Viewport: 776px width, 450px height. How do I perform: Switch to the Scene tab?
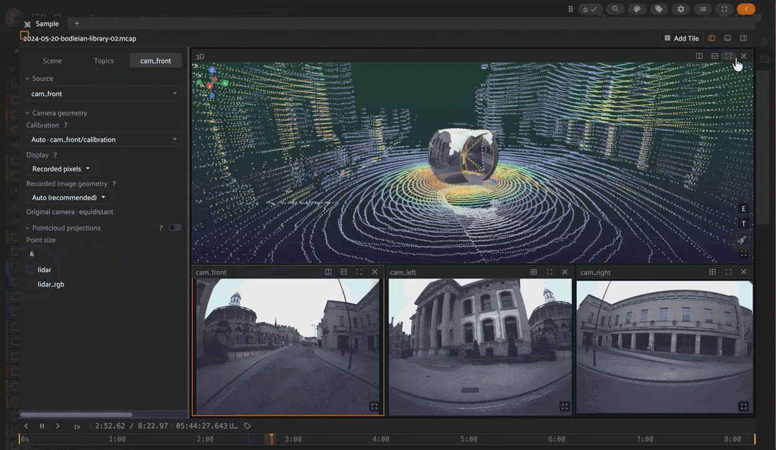click(52, 61)
